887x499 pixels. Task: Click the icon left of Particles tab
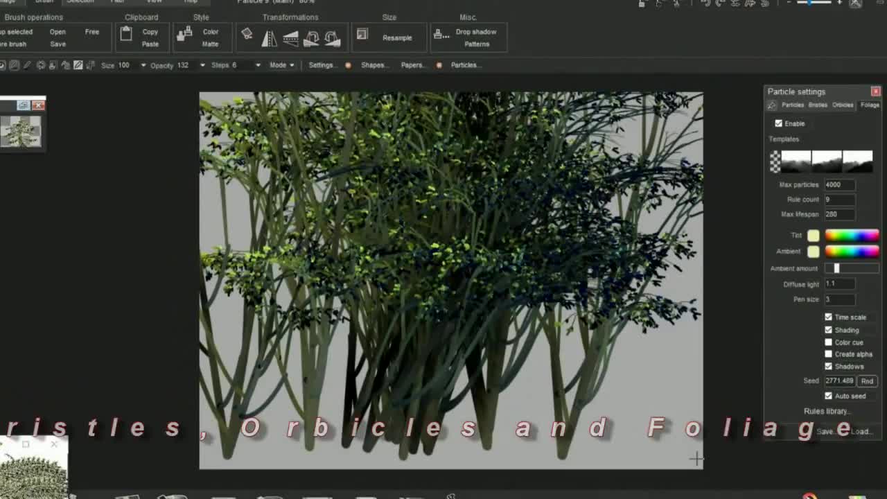pos(772,105)
